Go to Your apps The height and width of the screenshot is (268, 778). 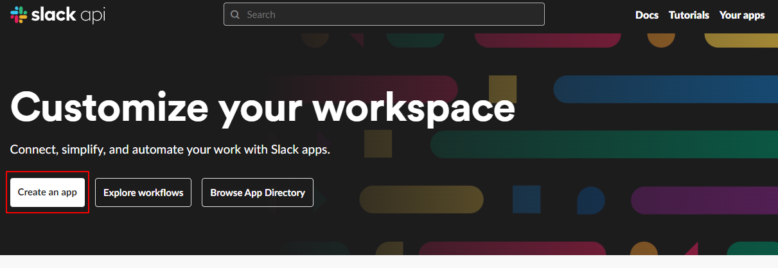[742, 15]
